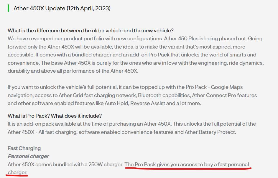Click the red-underlined Pro Pack fast charger sentence
This screenshot has width=278, height=178.
187,164
